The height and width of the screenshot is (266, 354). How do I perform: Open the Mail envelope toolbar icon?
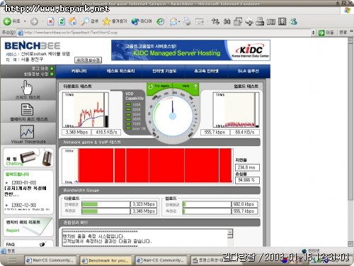click(x=173, y=22)
